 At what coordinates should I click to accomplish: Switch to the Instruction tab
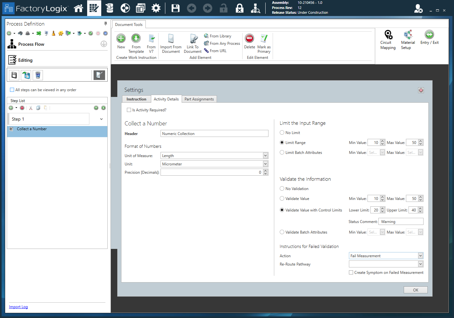point(136,99)
